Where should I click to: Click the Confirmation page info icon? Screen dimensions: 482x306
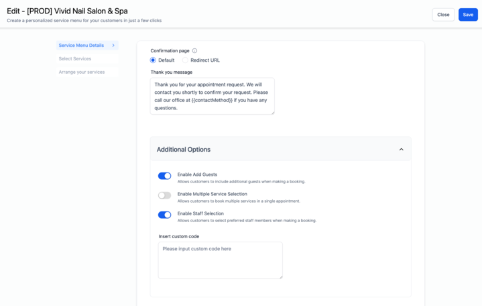point(194,51)
